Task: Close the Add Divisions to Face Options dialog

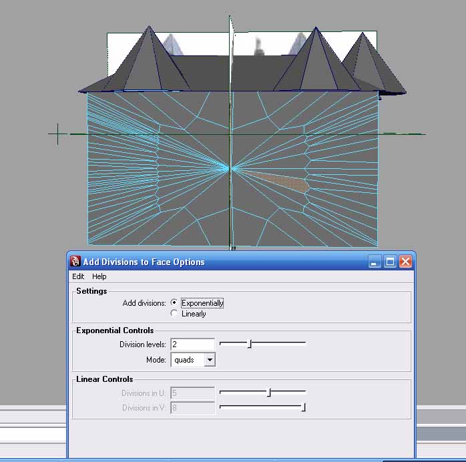Action: coord(405,262)
